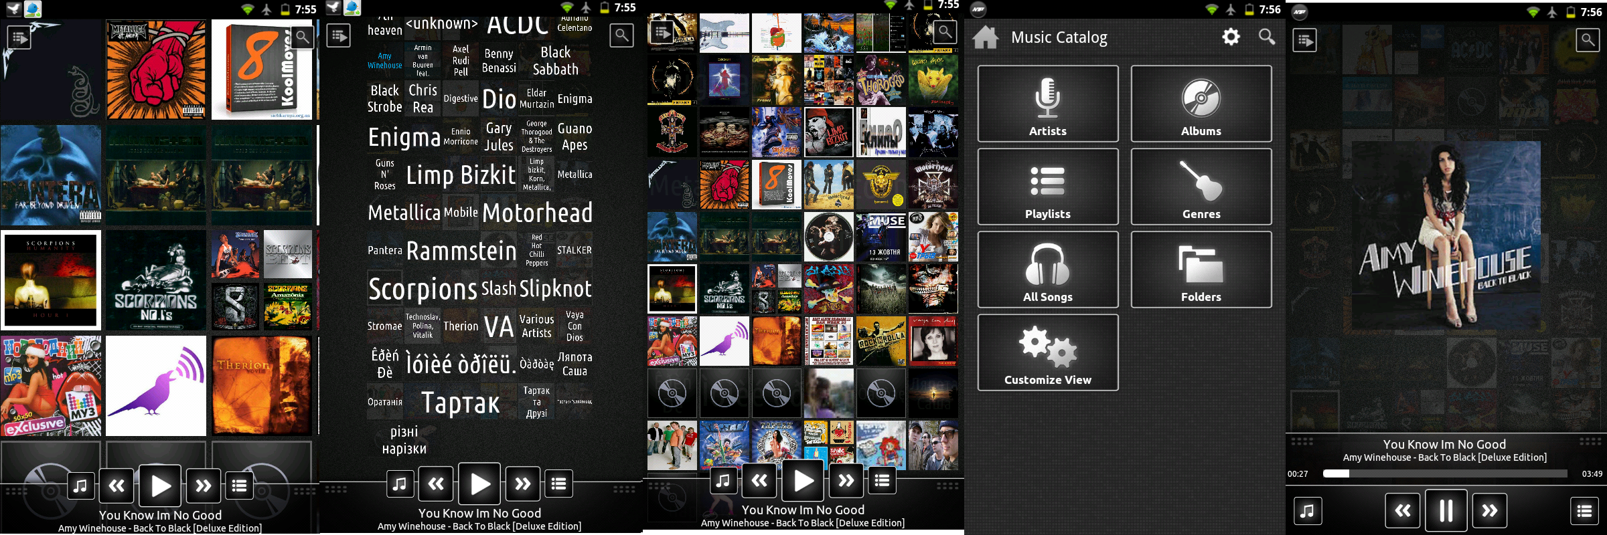Select Pantera in the artist cloud

pos(384,250)
